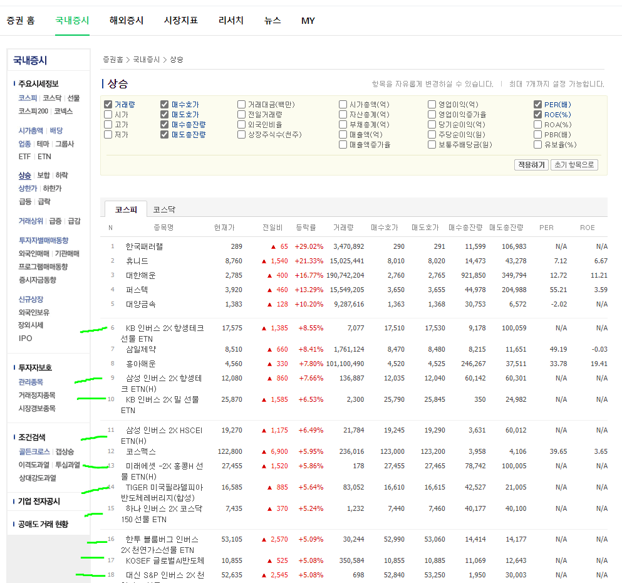
Task: Uncheck the PER(배) checkbox
Action: tap(537, 105)
